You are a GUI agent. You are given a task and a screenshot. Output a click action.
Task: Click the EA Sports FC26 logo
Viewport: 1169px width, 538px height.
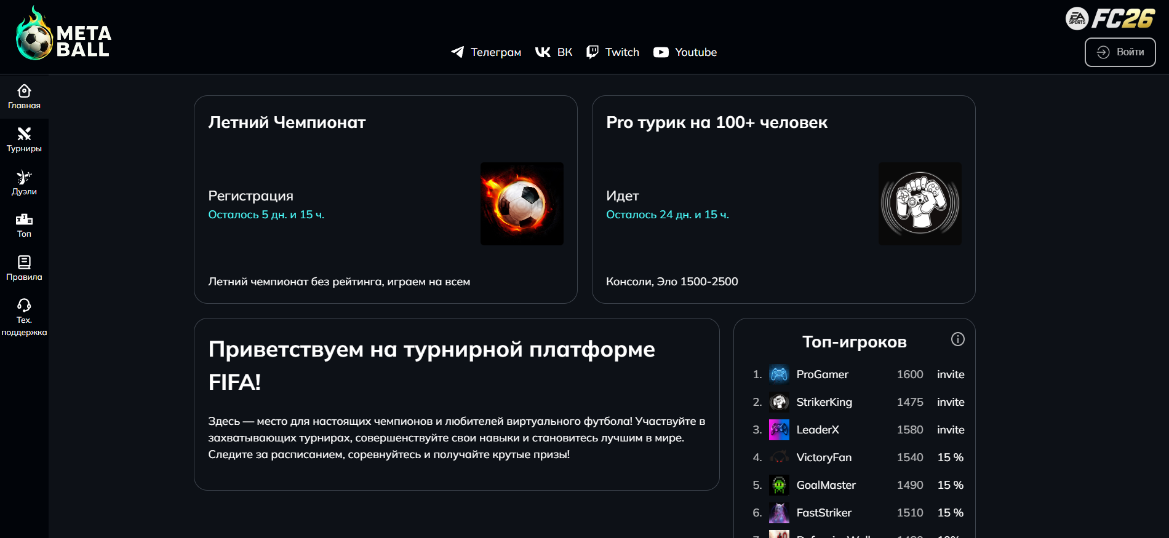pyautogui.click(x=1110, y=18)
